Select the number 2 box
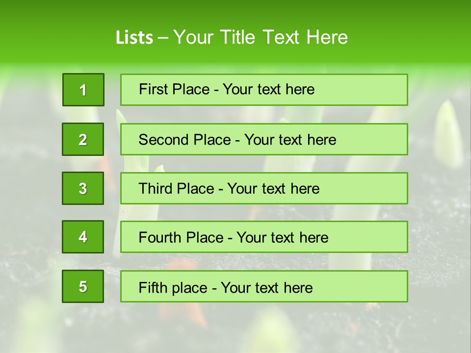Screen dimensions: 471x353 (83, 139)
